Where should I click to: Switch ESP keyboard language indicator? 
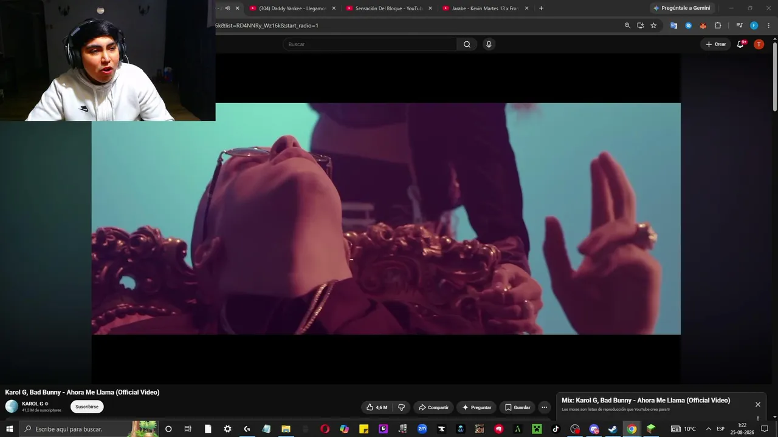coord(721,429)
